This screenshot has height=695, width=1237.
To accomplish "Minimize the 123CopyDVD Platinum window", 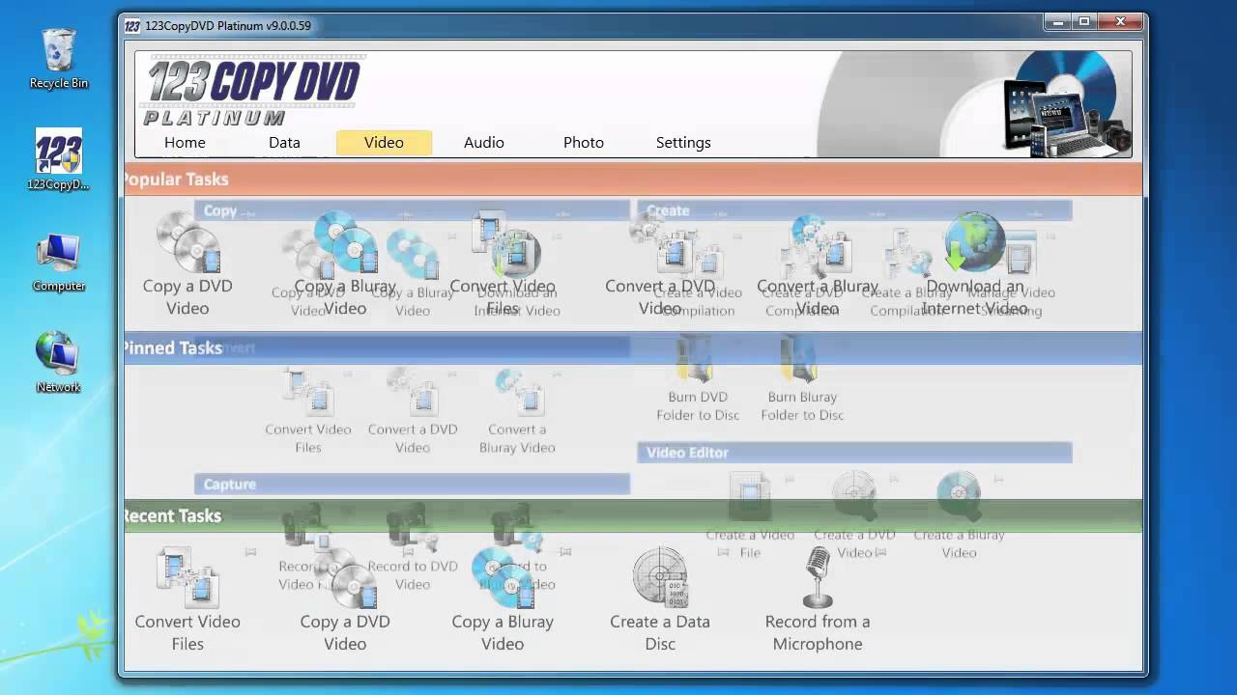I will (1057, 21).
